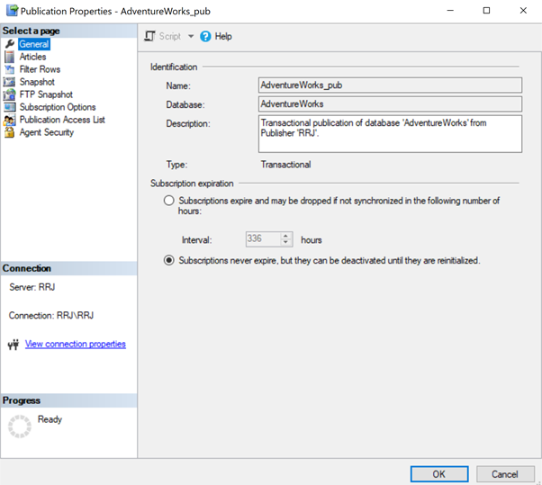Open View connection properties link

pyautogui.click(x=75, y=344)
